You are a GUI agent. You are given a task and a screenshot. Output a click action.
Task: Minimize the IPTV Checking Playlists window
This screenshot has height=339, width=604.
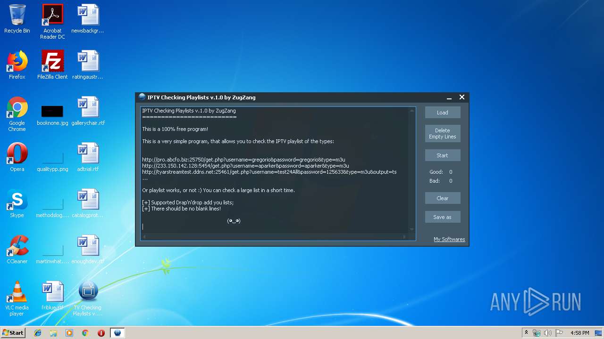click(449, 97)
